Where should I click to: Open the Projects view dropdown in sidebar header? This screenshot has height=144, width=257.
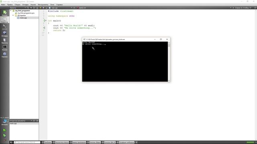[25, 8]
